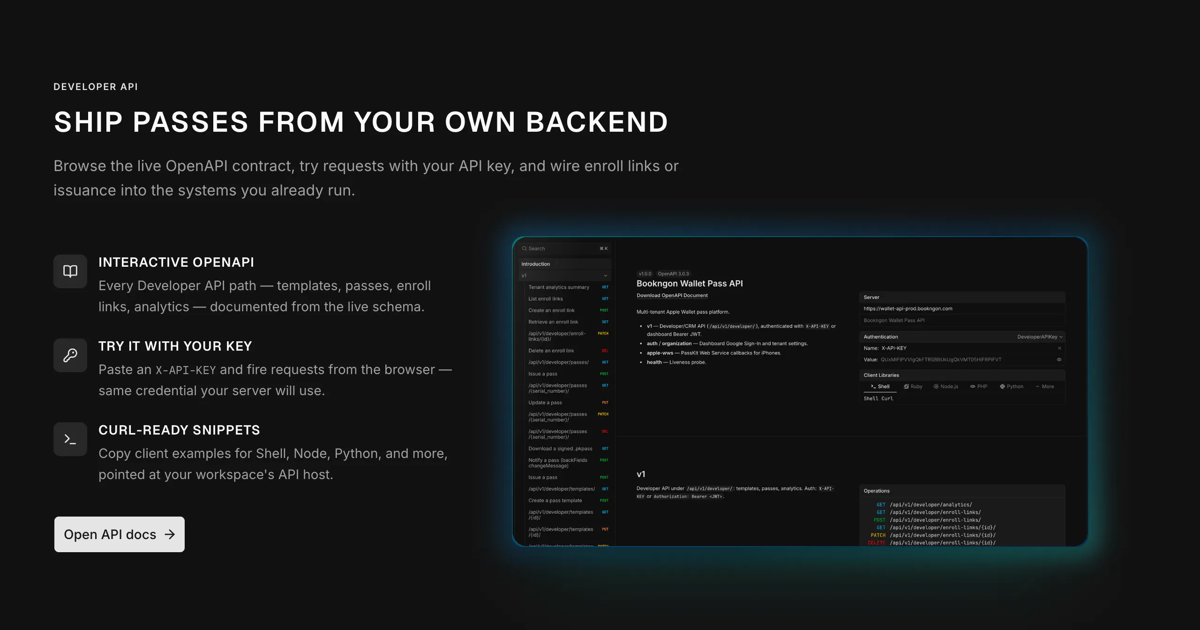Click the server URL https://wallet-api-prod.bookngon.com
This screenshot has height=630, width=1200.
coord(908,308)
